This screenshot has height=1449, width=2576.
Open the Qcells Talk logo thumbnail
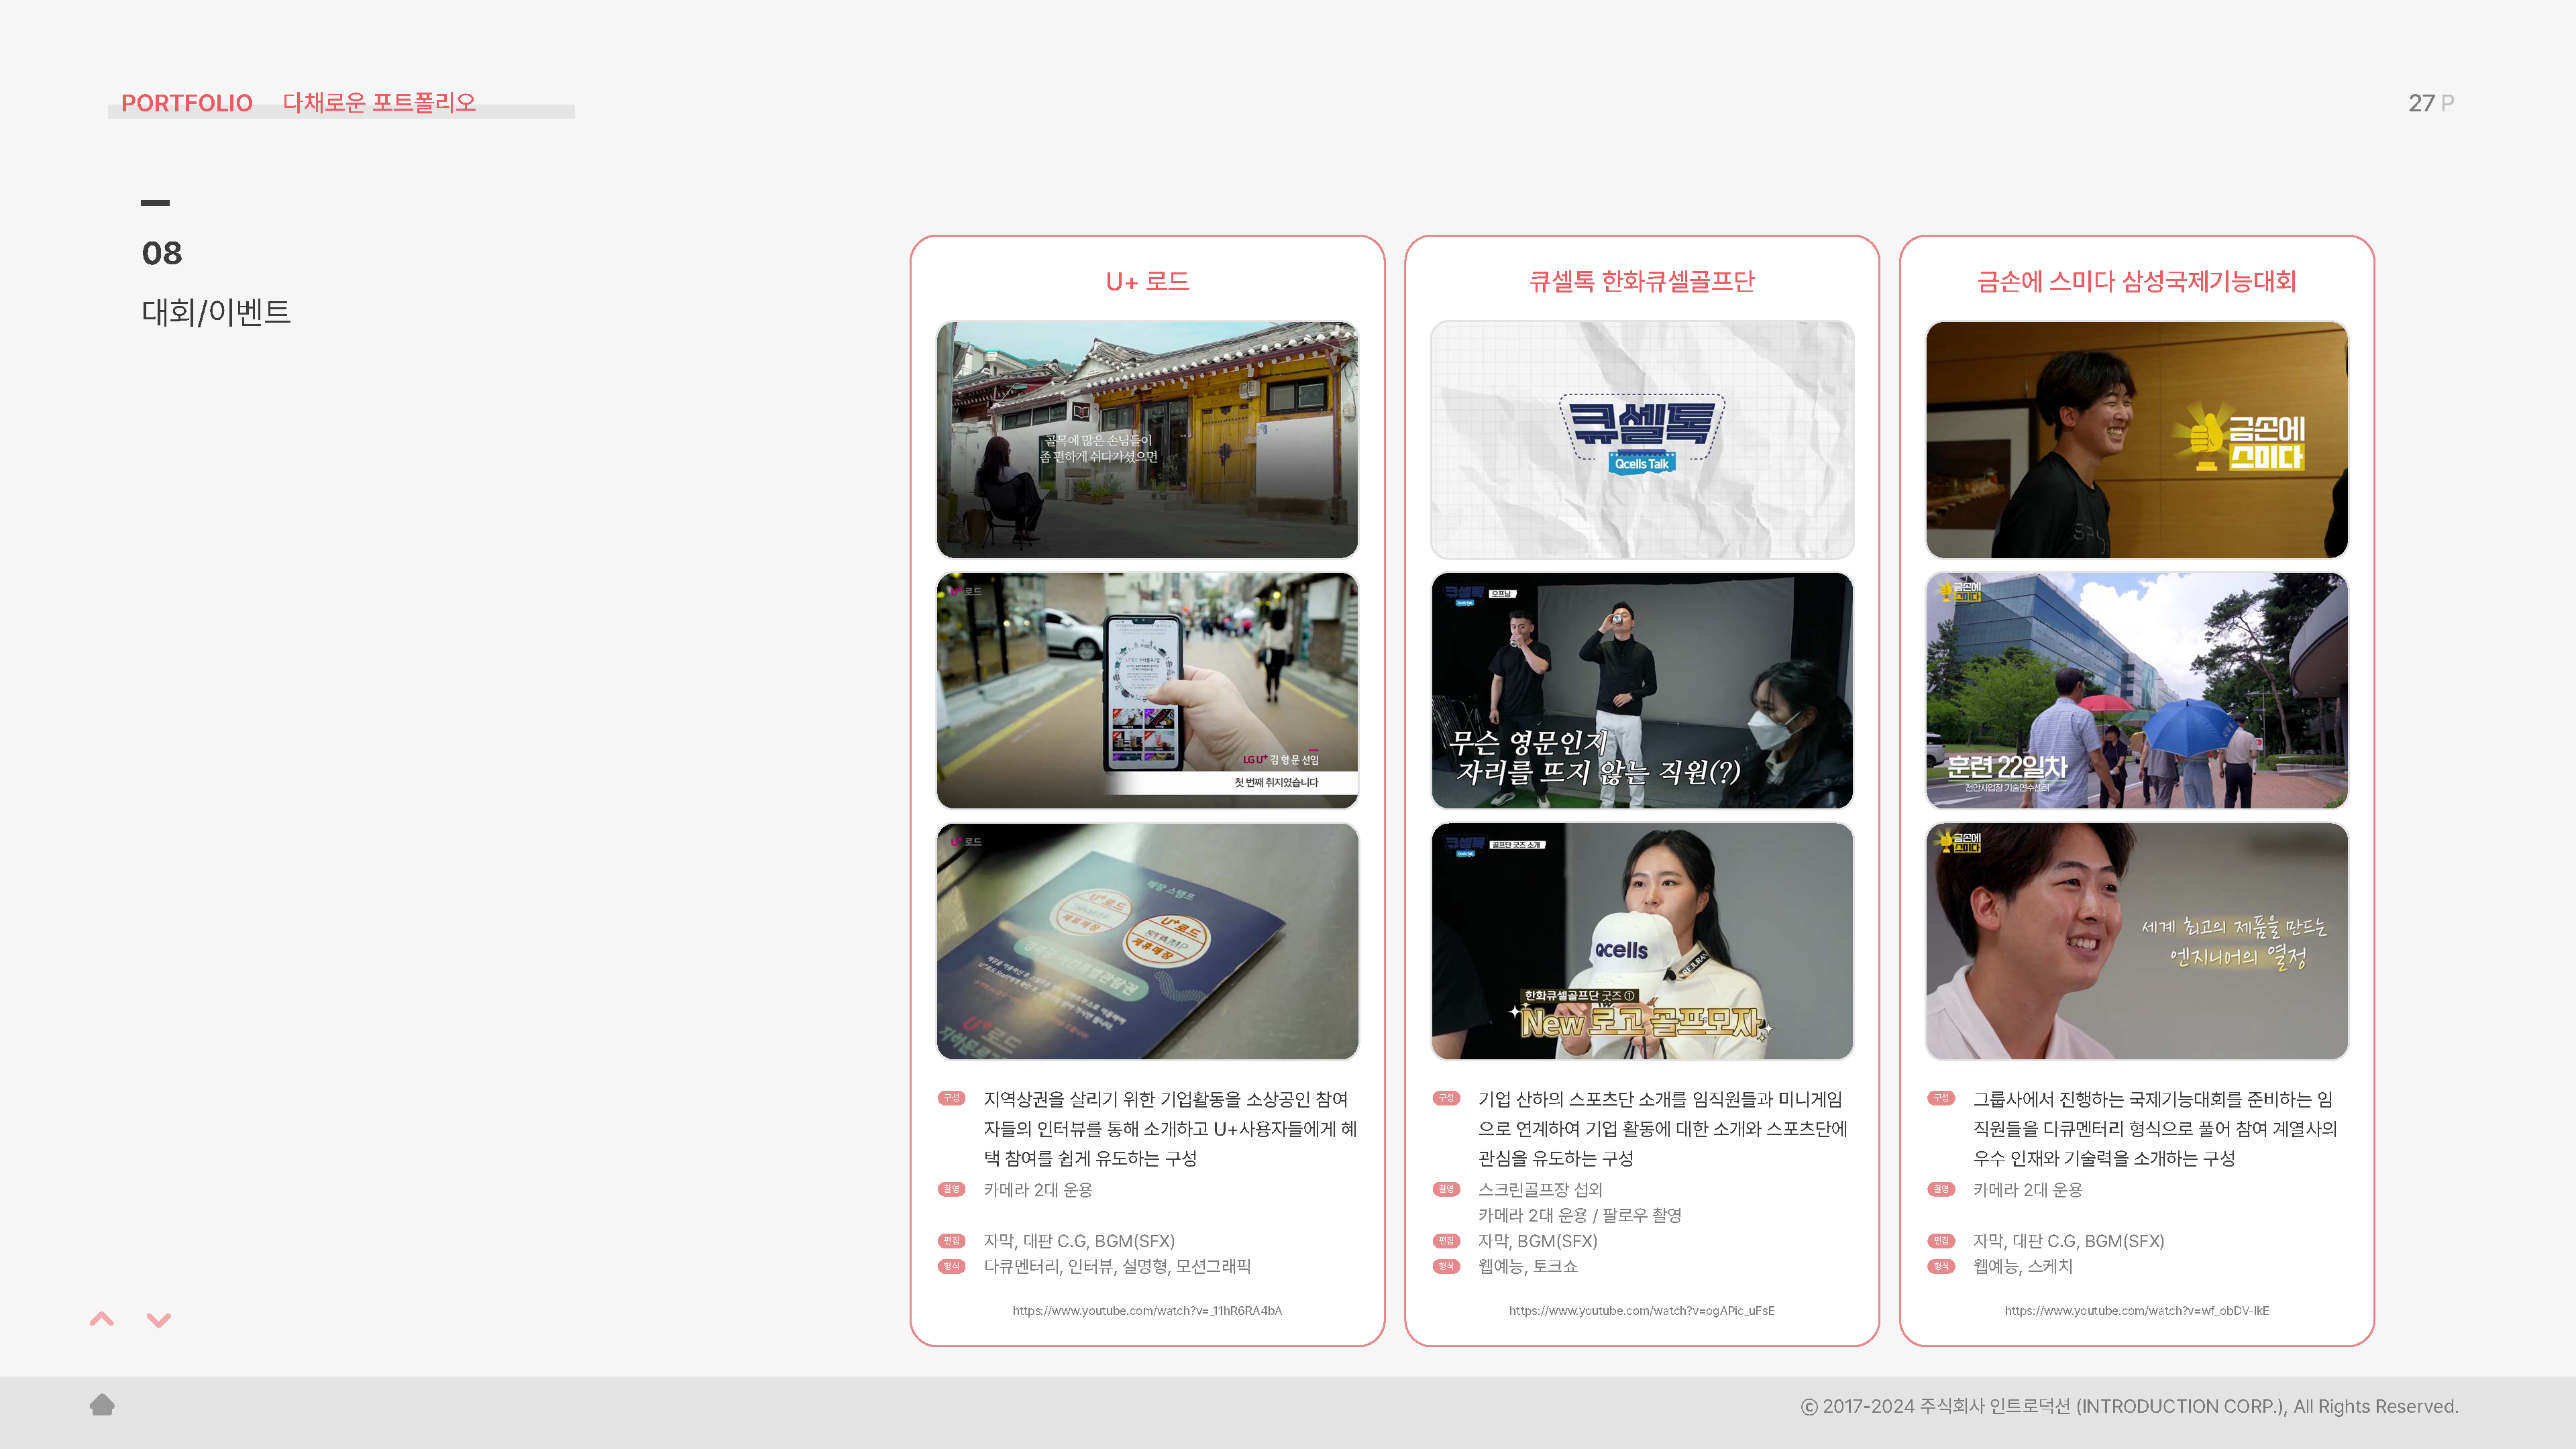(x=1641, y=440)
